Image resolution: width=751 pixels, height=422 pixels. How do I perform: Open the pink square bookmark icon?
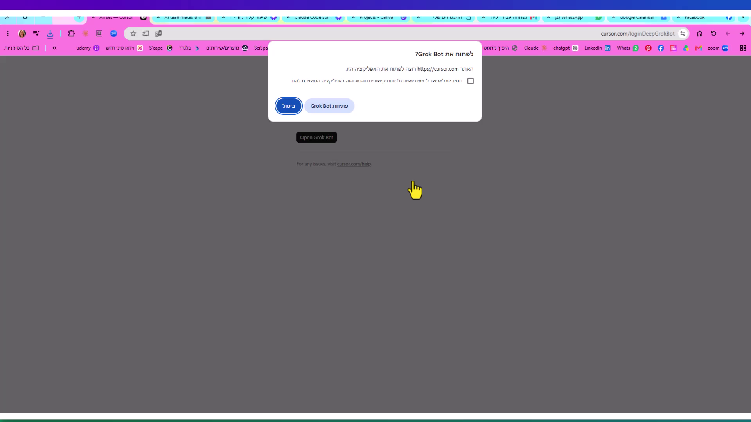pyautogui.click(x=673, y=48)
